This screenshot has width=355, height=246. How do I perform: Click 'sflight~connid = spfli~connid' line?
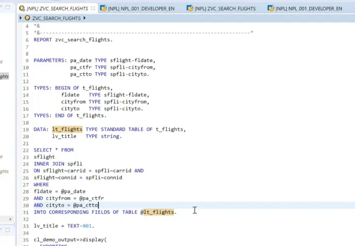[x=78, y=178]
